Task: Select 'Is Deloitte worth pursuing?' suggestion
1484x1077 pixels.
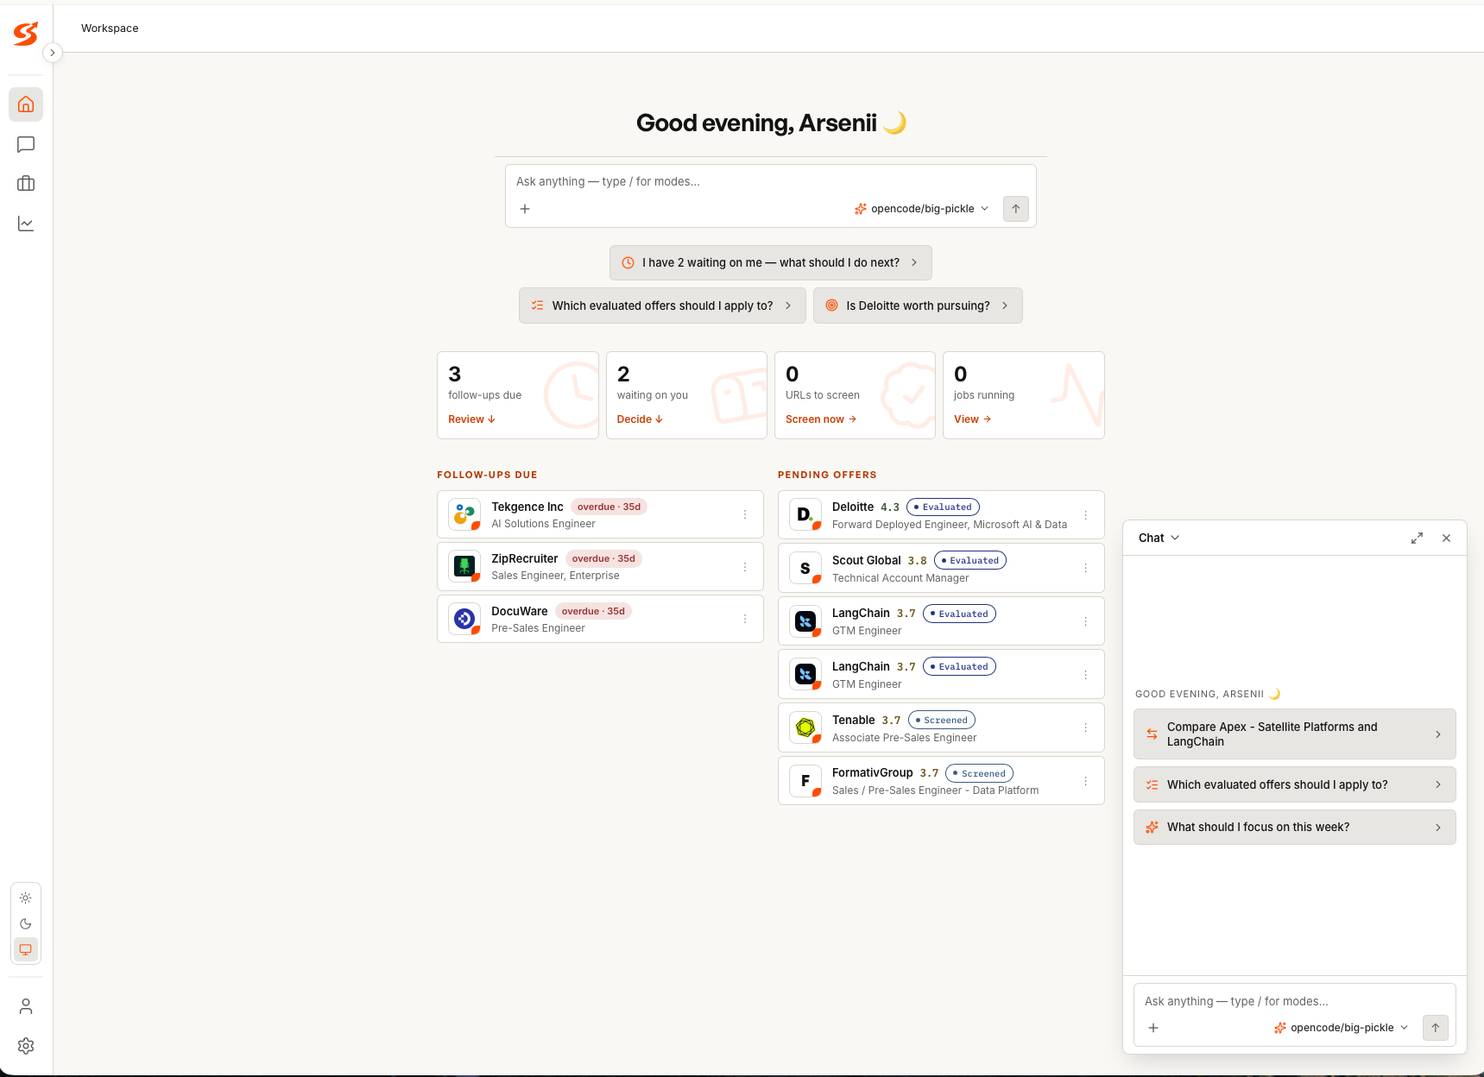Action: (918, 305)
